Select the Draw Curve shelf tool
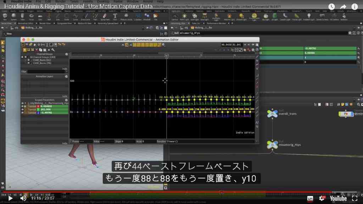Screen dimensions: 363x204 click(85, 16)
